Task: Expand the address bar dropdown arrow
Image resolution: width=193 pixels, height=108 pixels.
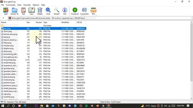Action: [191, 18]
